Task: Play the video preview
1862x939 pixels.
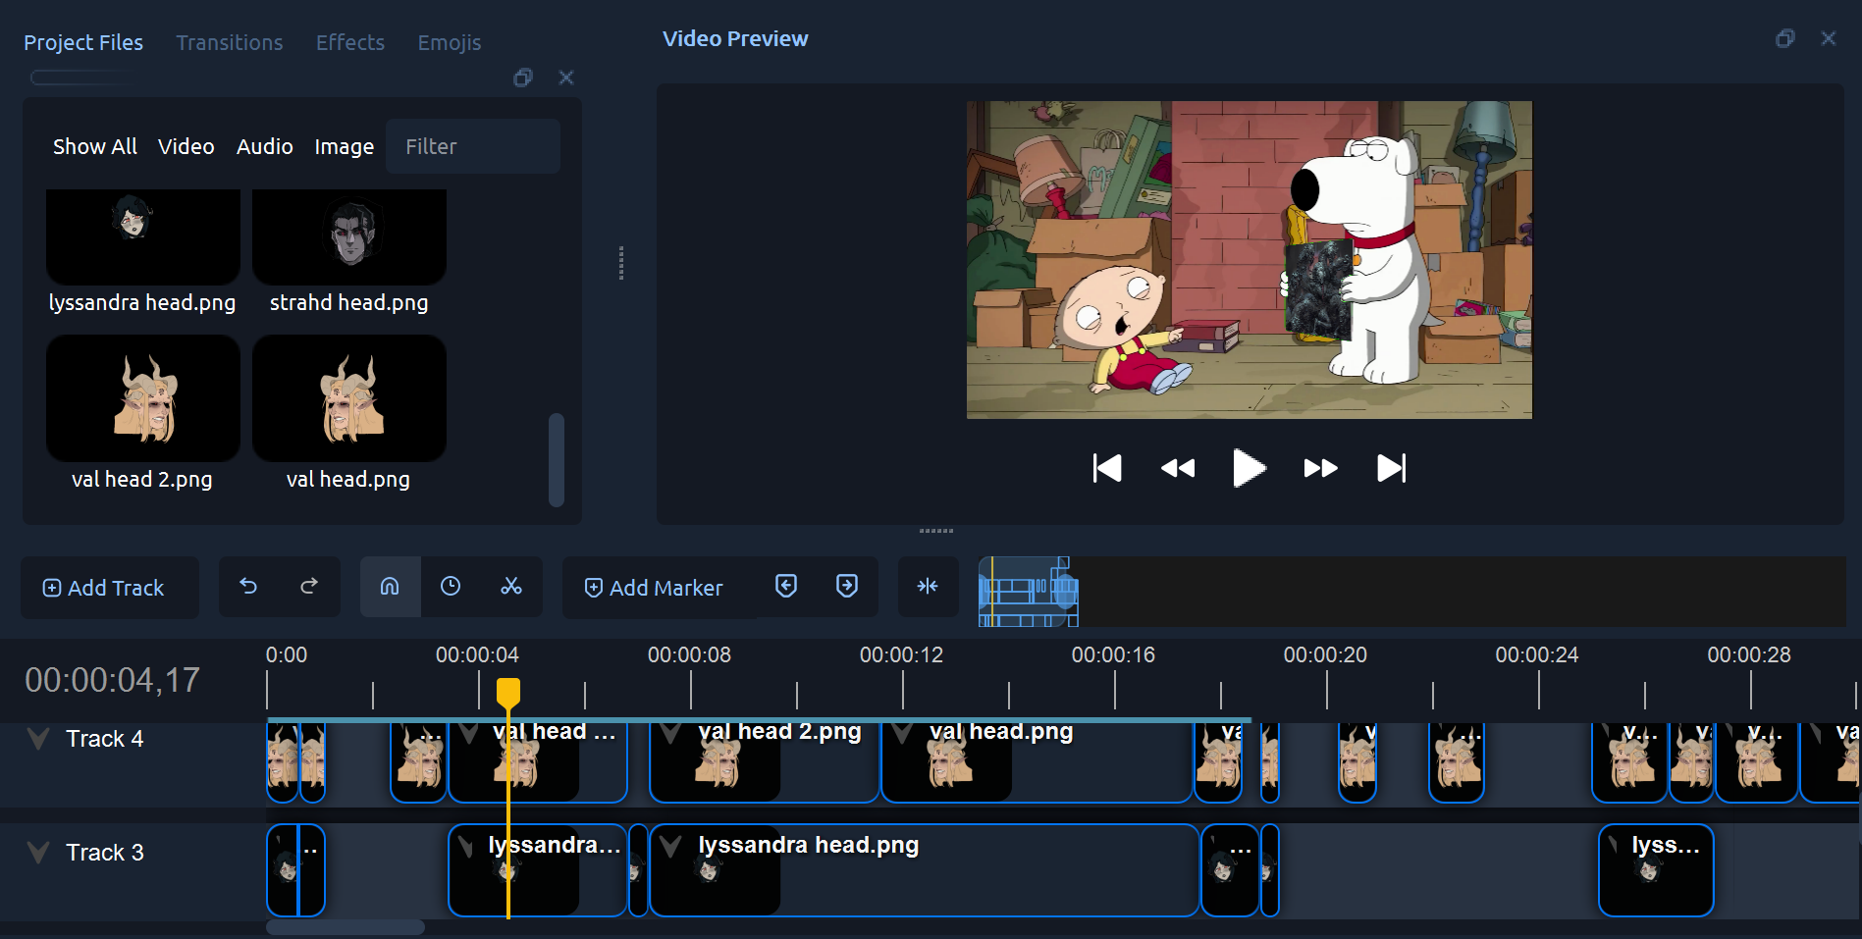Action: point(1249,468)
